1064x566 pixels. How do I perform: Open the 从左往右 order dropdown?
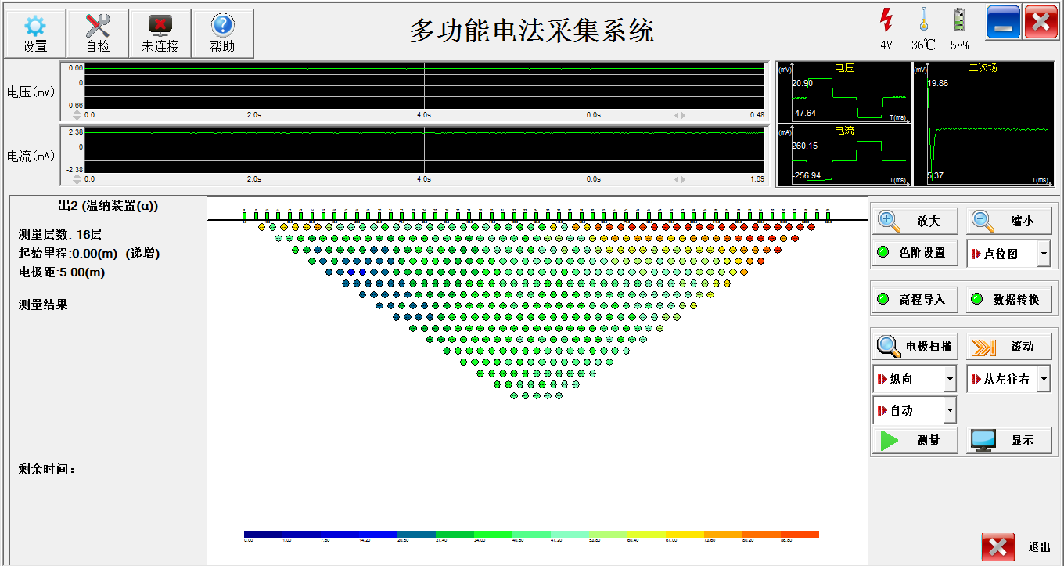click(1044, 380)
